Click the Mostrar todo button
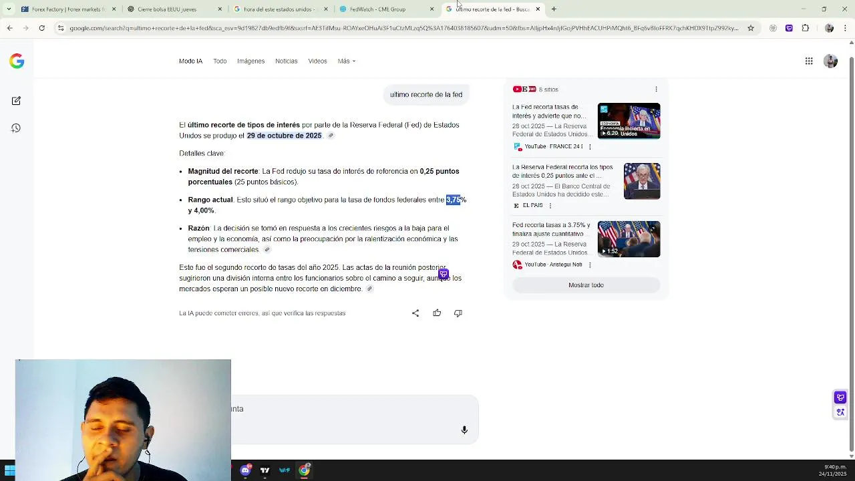Viewport: 855px width, 481px height. coord(586,285)
